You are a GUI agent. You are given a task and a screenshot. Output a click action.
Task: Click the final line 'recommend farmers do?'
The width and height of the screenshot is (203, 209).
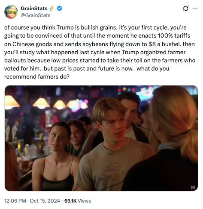pos(37,77)
